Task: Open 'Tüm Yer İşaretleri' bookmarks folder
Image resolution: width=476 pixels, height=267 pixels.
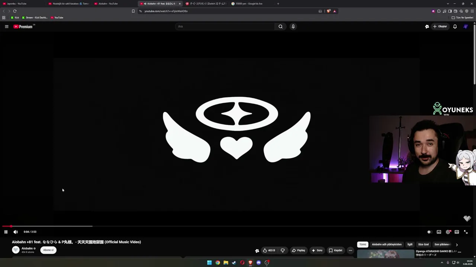Action: [x=463, y=17]
